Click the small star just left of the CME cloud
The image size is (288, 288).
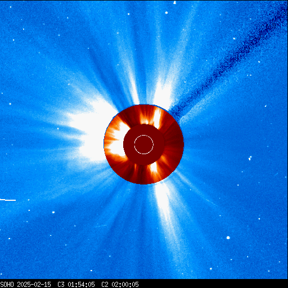pyautogui.click(x=58, y=129)
